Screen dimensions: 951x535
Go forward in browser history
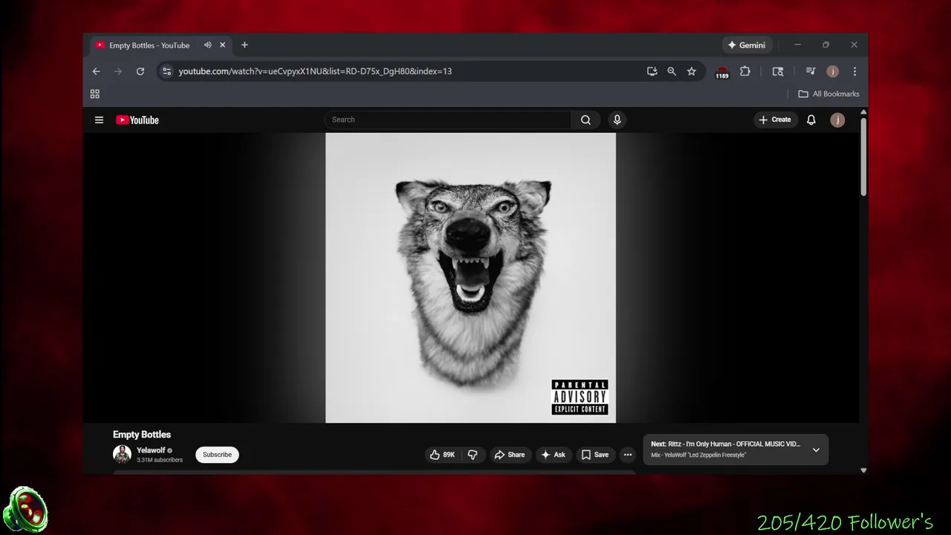click(x=117, y=71)
